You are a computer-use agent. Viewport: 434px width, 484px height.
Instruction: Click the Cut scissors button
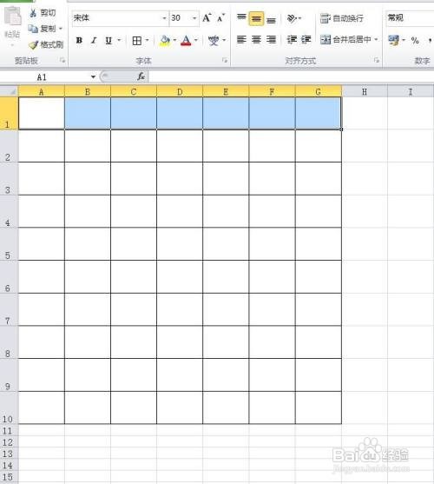[x=43, y=13]
